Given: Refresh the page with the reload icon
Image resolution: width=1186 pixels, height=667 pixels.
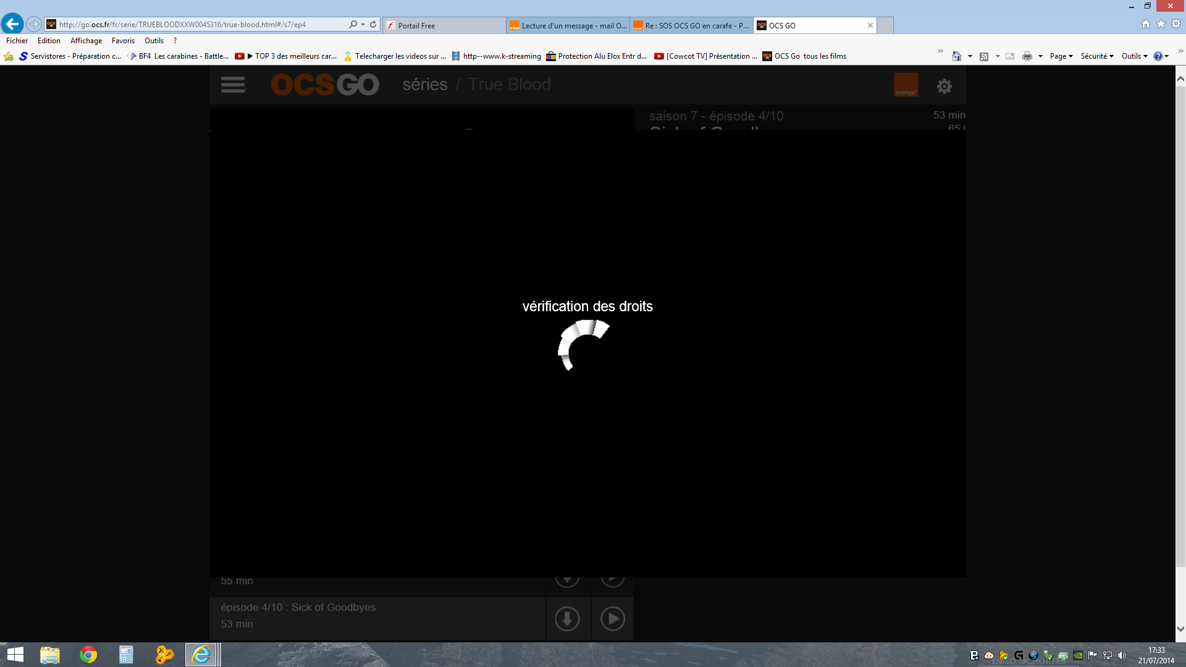Looking at the screenshot, I should click(373, 24).
